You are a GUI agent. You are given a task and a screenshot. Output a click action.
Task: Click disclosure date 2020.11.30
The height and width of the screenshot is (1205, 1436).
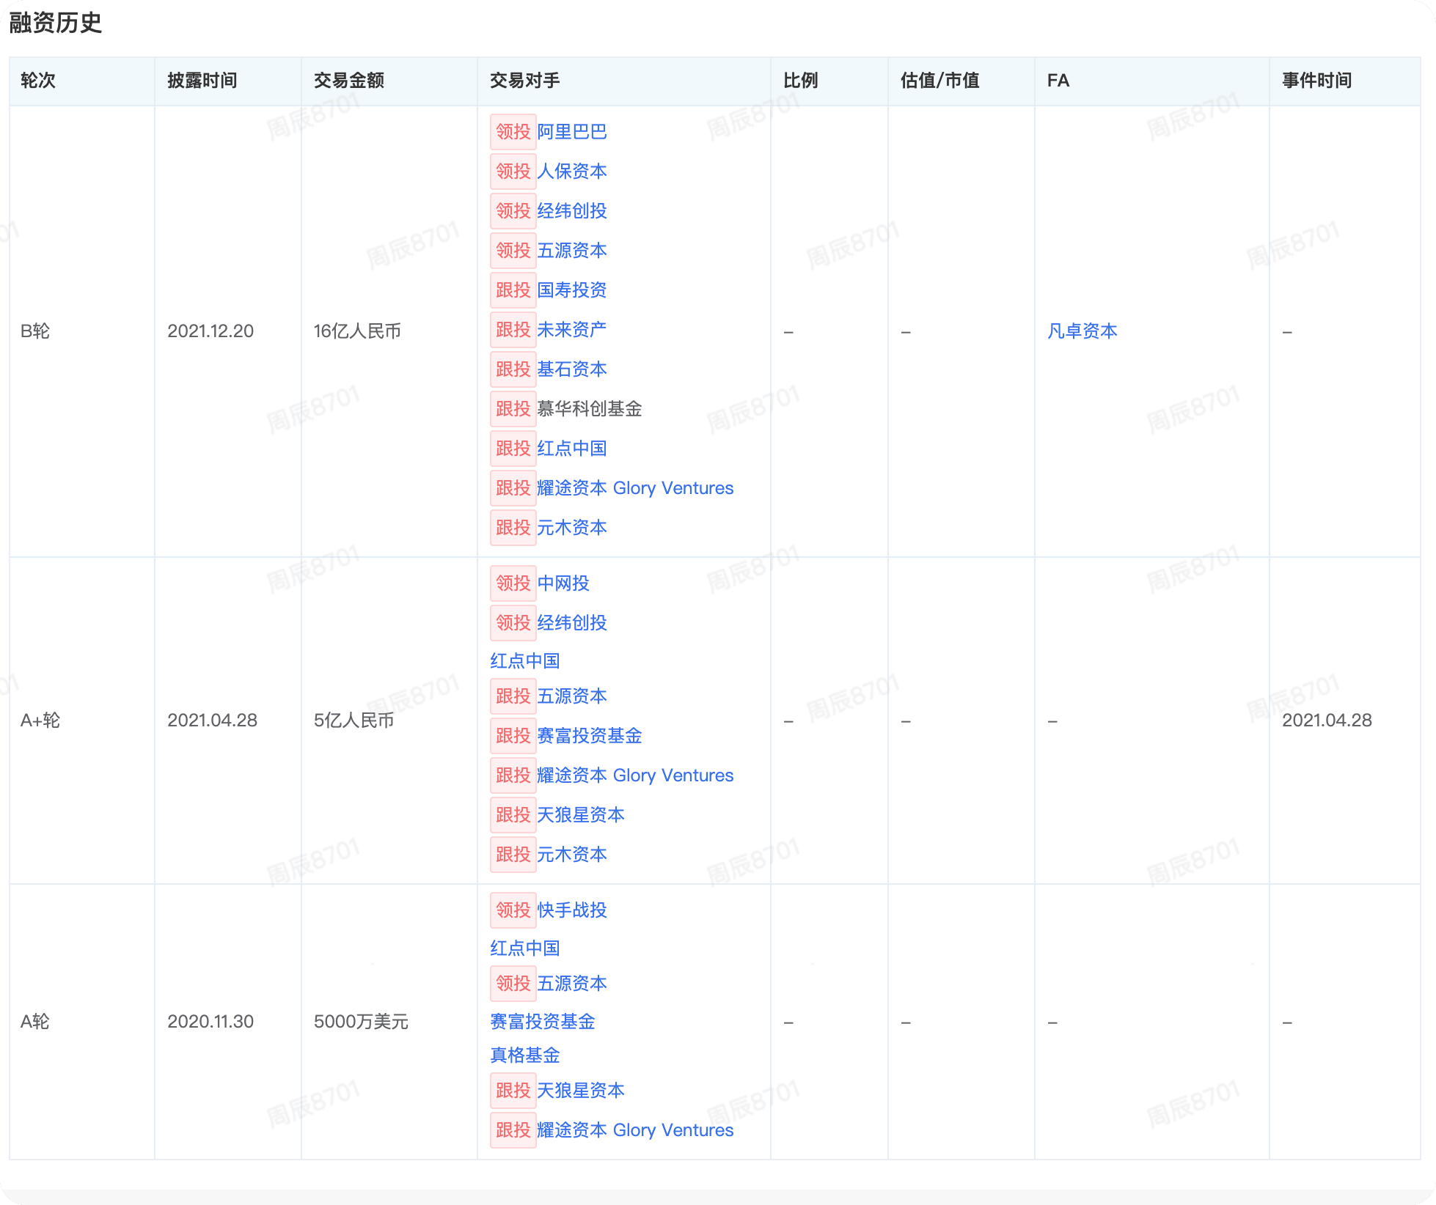coord(210,1022)
